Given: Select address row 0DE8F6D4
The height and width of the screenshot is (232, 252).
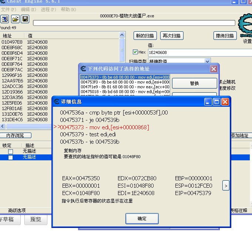Looking at the screenshot, I should pos(60,53).
